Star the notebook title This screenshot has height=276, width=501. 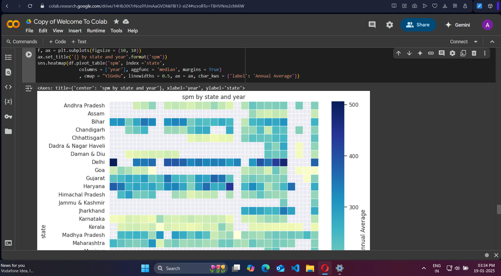point(116,22)
